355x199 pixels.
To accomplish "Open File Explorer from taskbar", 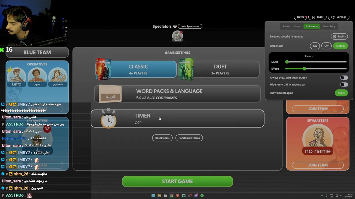I will [x=159, y=196].
